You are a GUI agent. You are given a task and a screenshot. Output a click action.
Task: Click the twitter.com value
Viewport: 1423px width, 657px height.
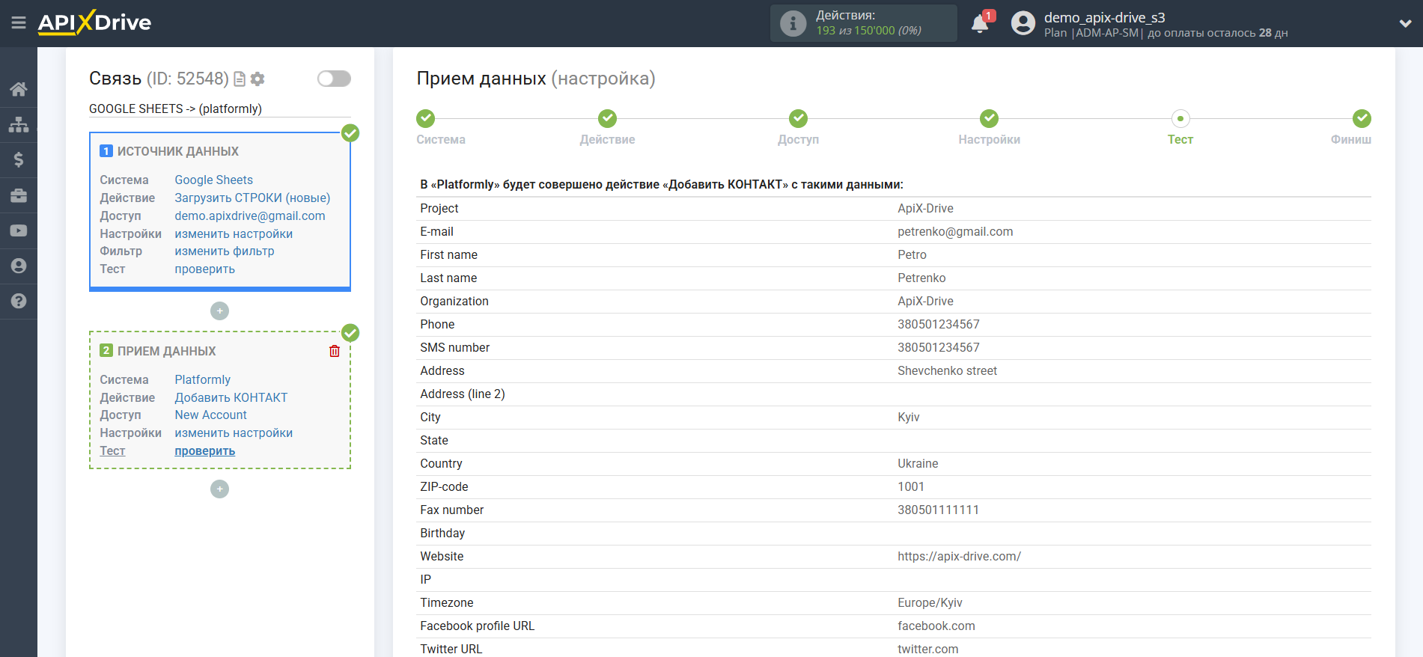pos(927,649)
